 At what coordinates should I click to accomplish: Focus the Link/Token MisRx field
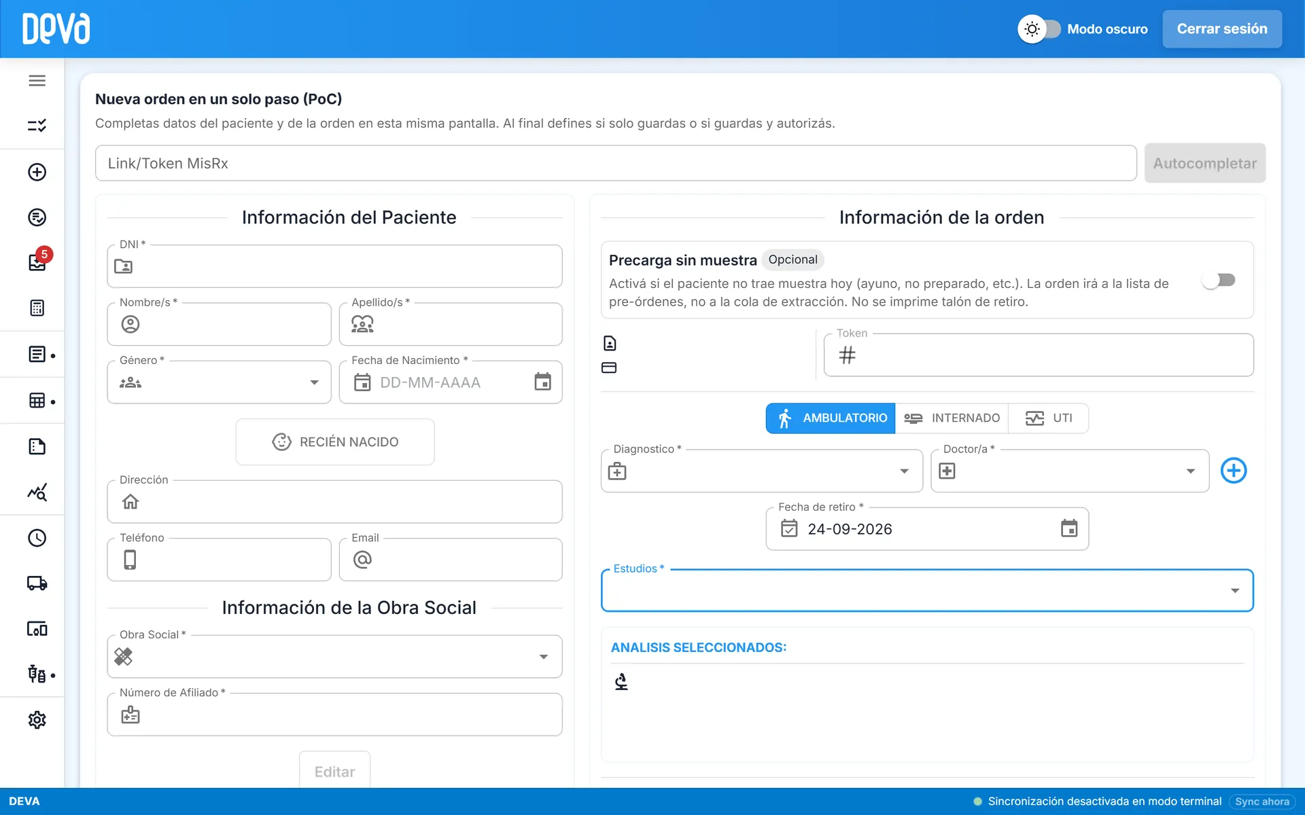click(616, 163)
